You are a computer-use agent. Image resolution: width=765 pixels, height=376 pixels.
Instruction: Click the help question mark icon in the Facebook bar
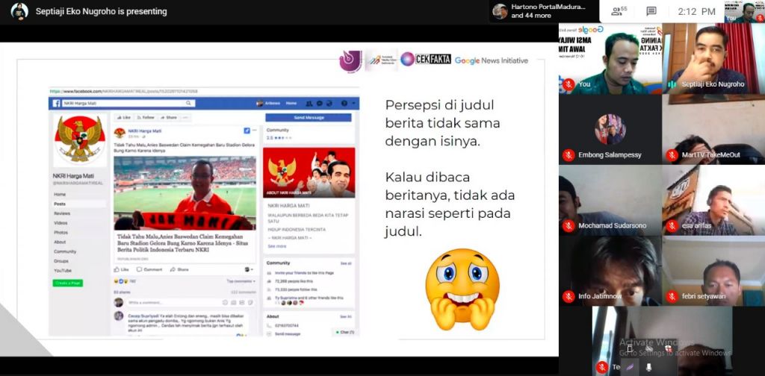pyautogui.click(x=344, y=103)
